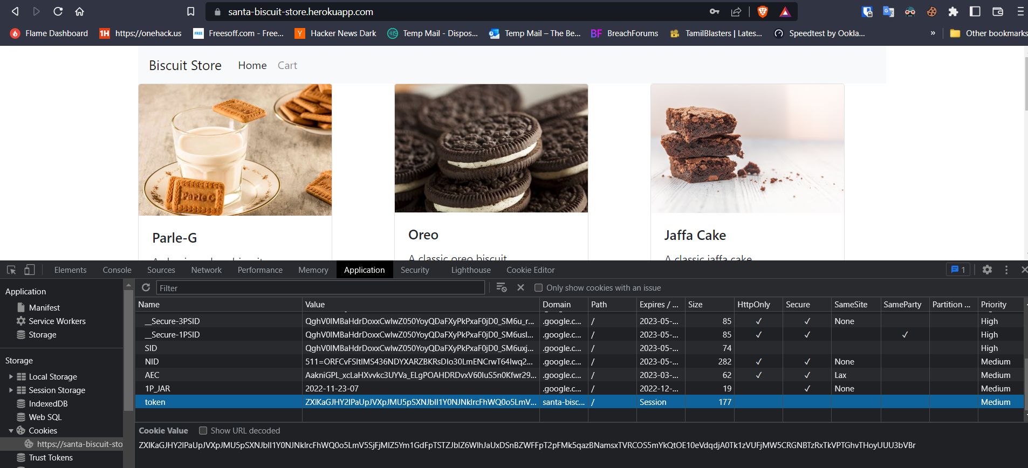The width and height of the screenshot is (1028, 468).
Task: Click the Oreo product image
Action: tap(491, 148)
